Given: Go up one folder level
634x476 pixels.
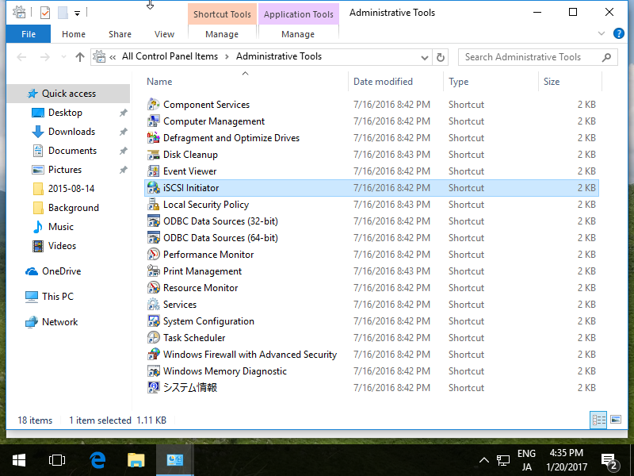Looking at the screenshot, I should (x=80, y=57).
